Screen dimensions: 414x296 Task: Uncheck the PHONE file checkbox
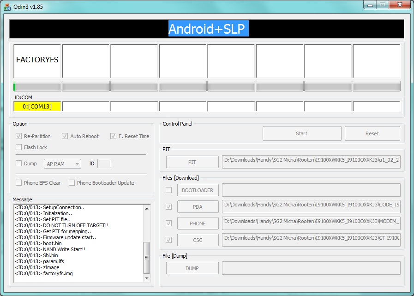168,224
